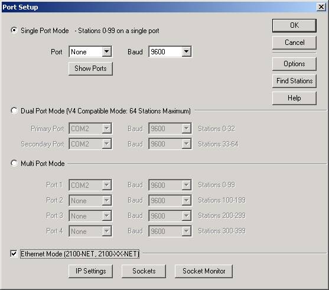
Task: Uncheck the Ethernet Mode checkbox
Action: coord(14,254)
